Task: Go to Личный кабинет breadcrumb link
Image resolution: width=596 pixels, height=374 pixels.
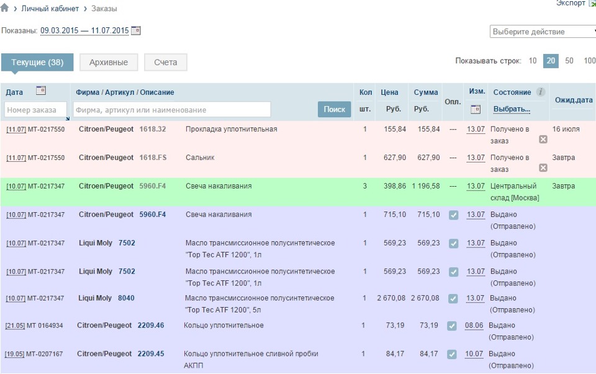Action: [x=50, y=9]
